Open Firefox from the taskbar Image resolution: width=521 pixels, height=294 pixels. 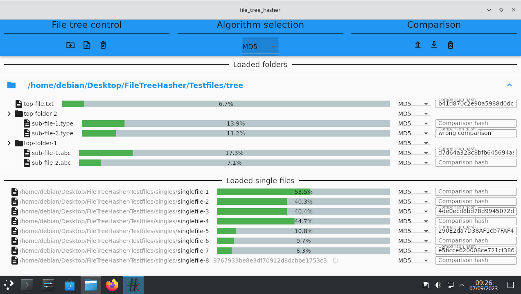click(x=112, y=285)
